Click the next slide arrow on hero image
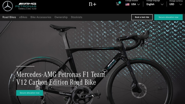The height and width of the screenshot is (104, 185). pos(183,40)
